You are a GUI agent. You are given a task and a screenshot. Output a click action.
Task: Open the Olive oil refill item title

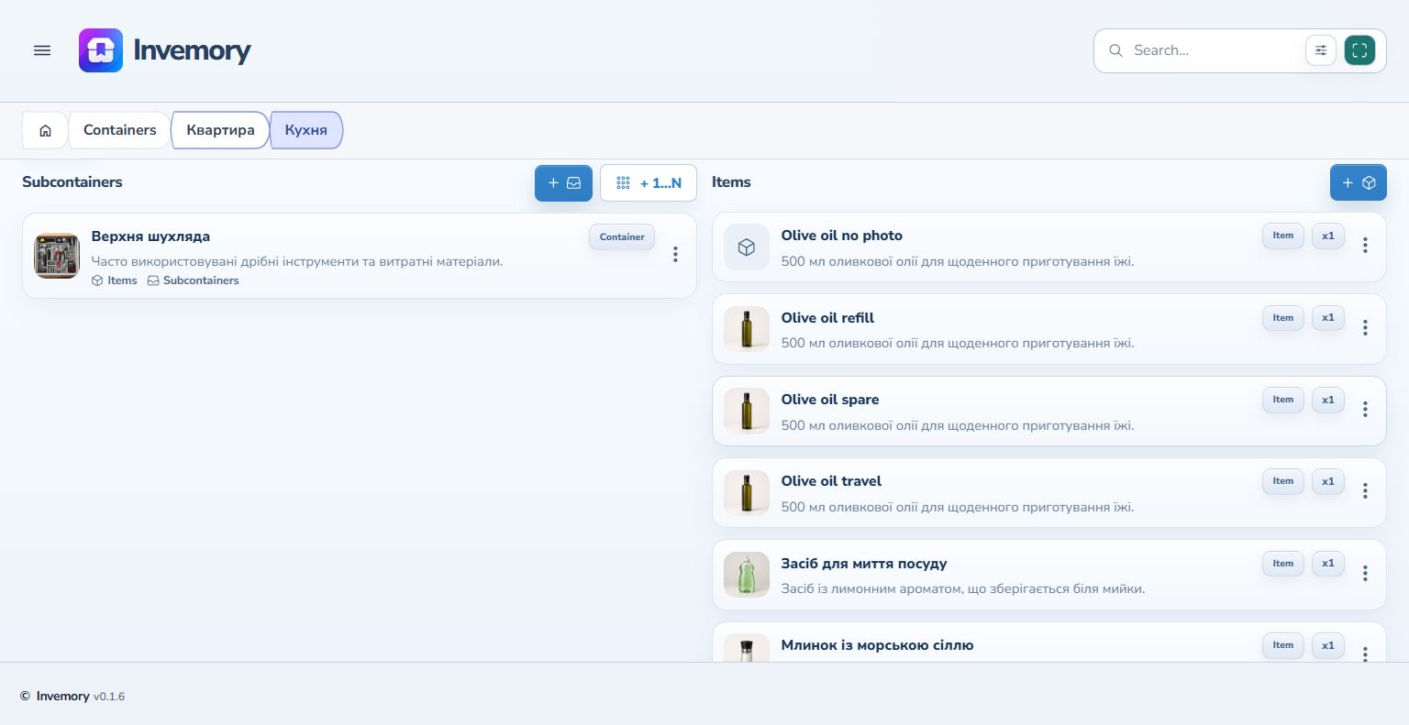tap(827, 318)
